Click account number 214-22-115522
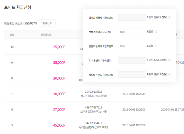The width and height of the screenshot is (184, 134). (x=94, y=92)
